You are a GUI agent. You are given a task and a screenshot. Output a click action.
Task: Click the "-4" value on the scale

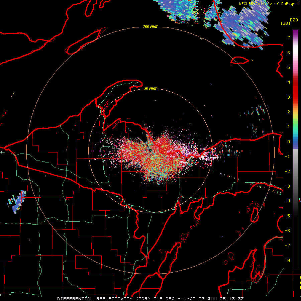click(287, 201)
